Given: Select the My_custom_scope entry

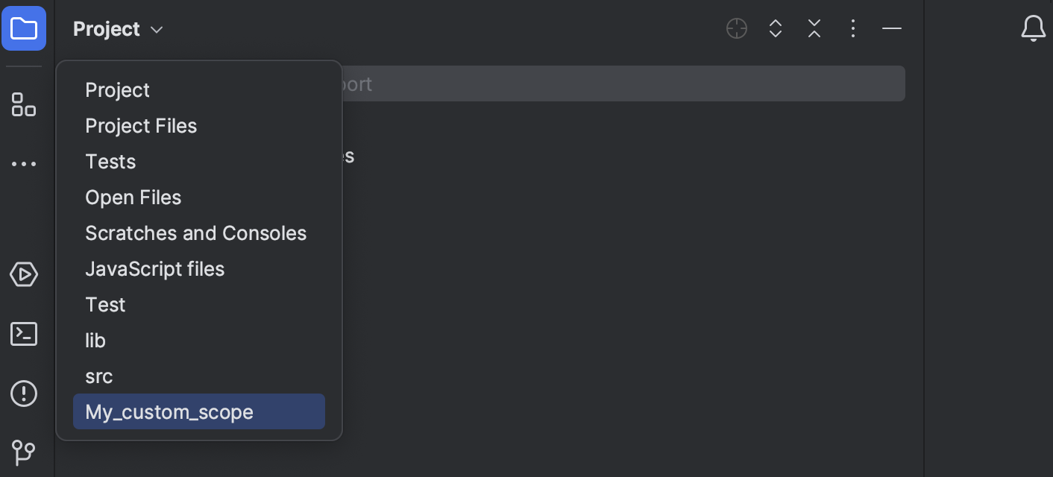Looking at the screenshot, I should tap(169, 411).
